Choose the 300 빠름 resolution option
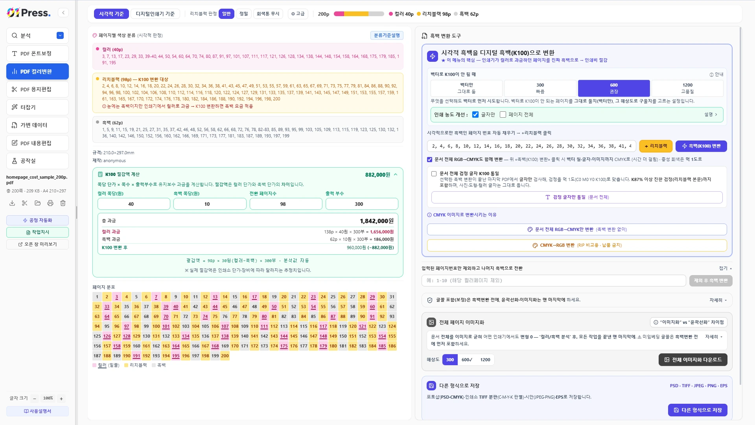Screen dimensions: 755x425 [x=540, y=88]
